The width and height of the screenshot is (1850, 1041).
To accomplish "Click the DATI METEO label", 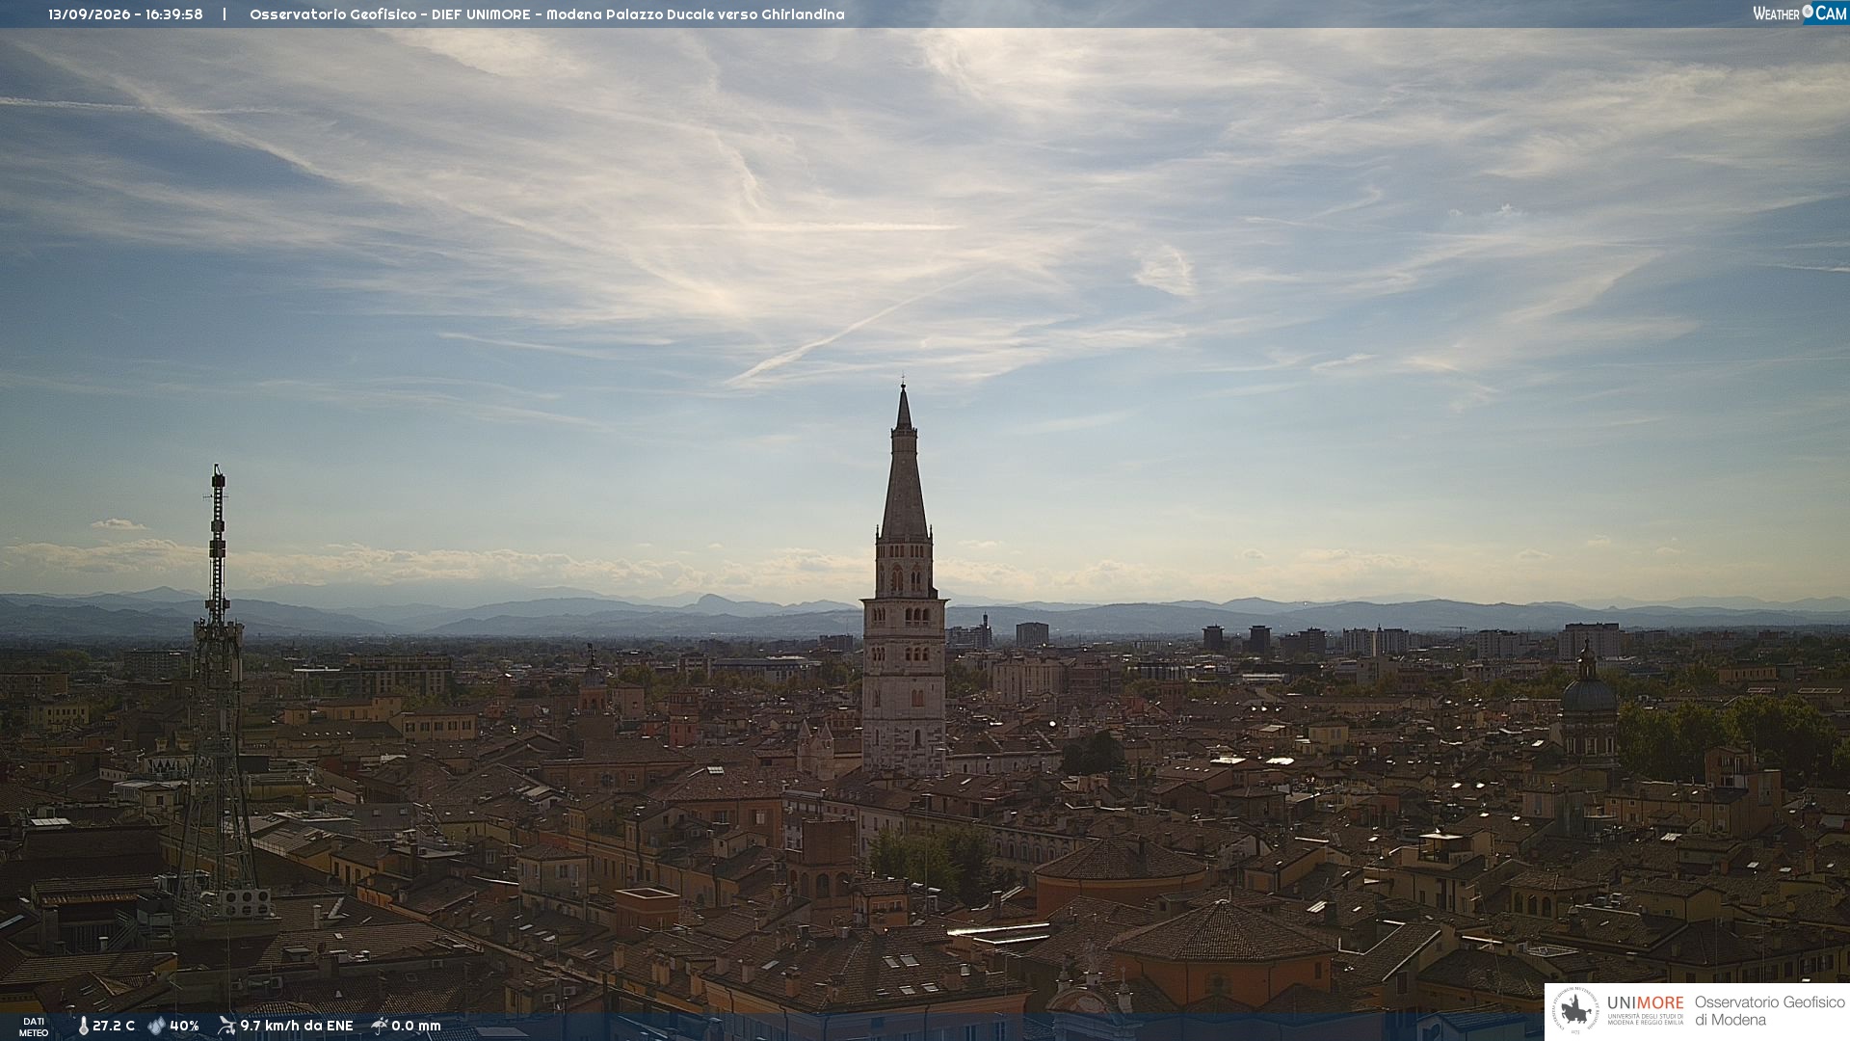I will [x=34, y=1027].
